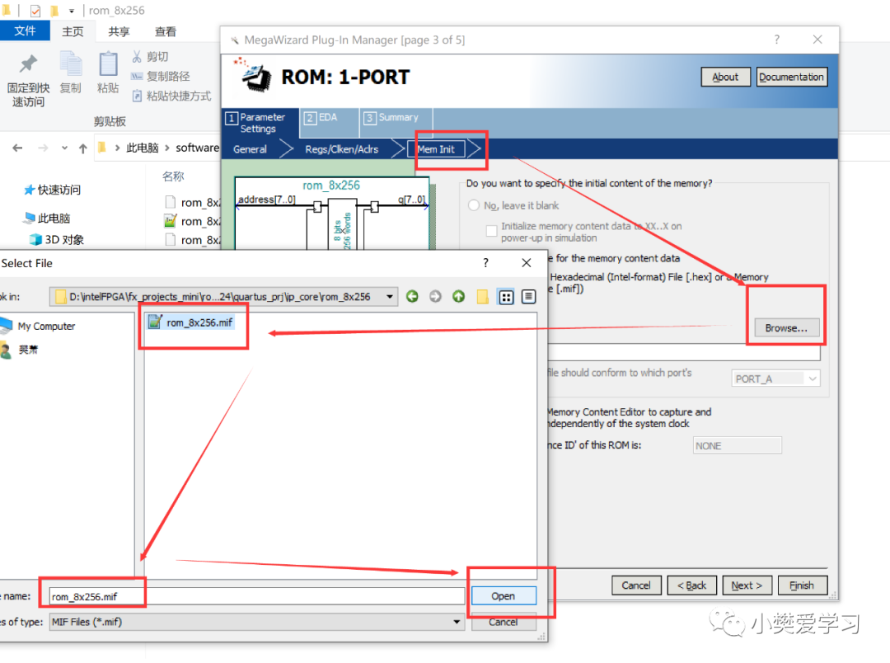Image resolution: width=890 pixels, height=663 pixels.
Task: Go up to parent directory with green up arrow
Action: pos(459,296)
